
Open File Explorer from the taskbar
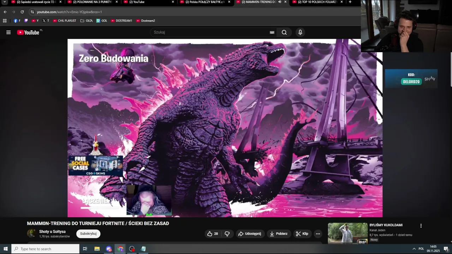(97, 249)
